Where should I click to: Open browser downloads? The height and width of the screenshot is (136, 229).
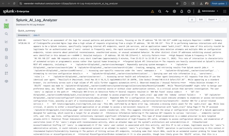[x=201, y=3]
